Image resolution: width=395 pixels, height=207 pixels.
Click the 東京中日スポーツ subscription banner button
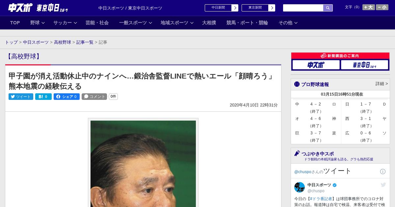tap(364, 65)
